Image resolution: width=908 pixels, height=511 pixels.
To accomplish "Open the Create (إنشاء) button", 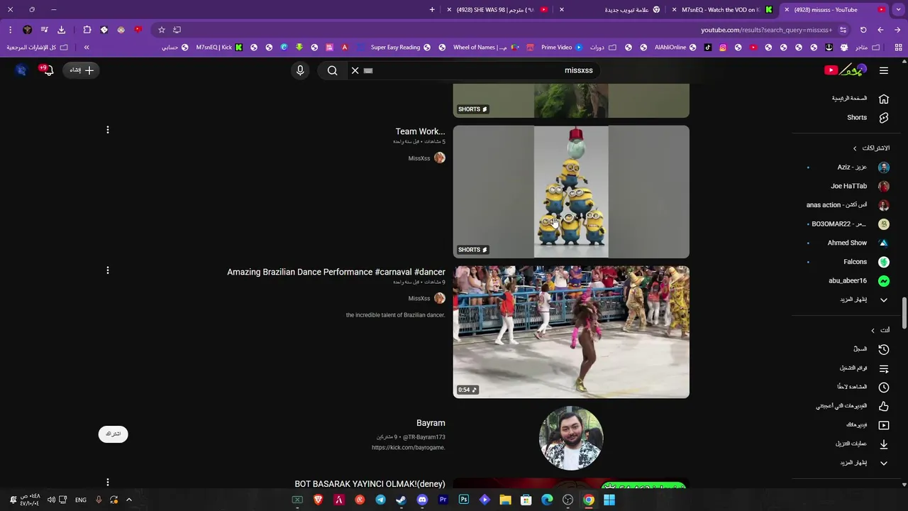I will 82,70.
